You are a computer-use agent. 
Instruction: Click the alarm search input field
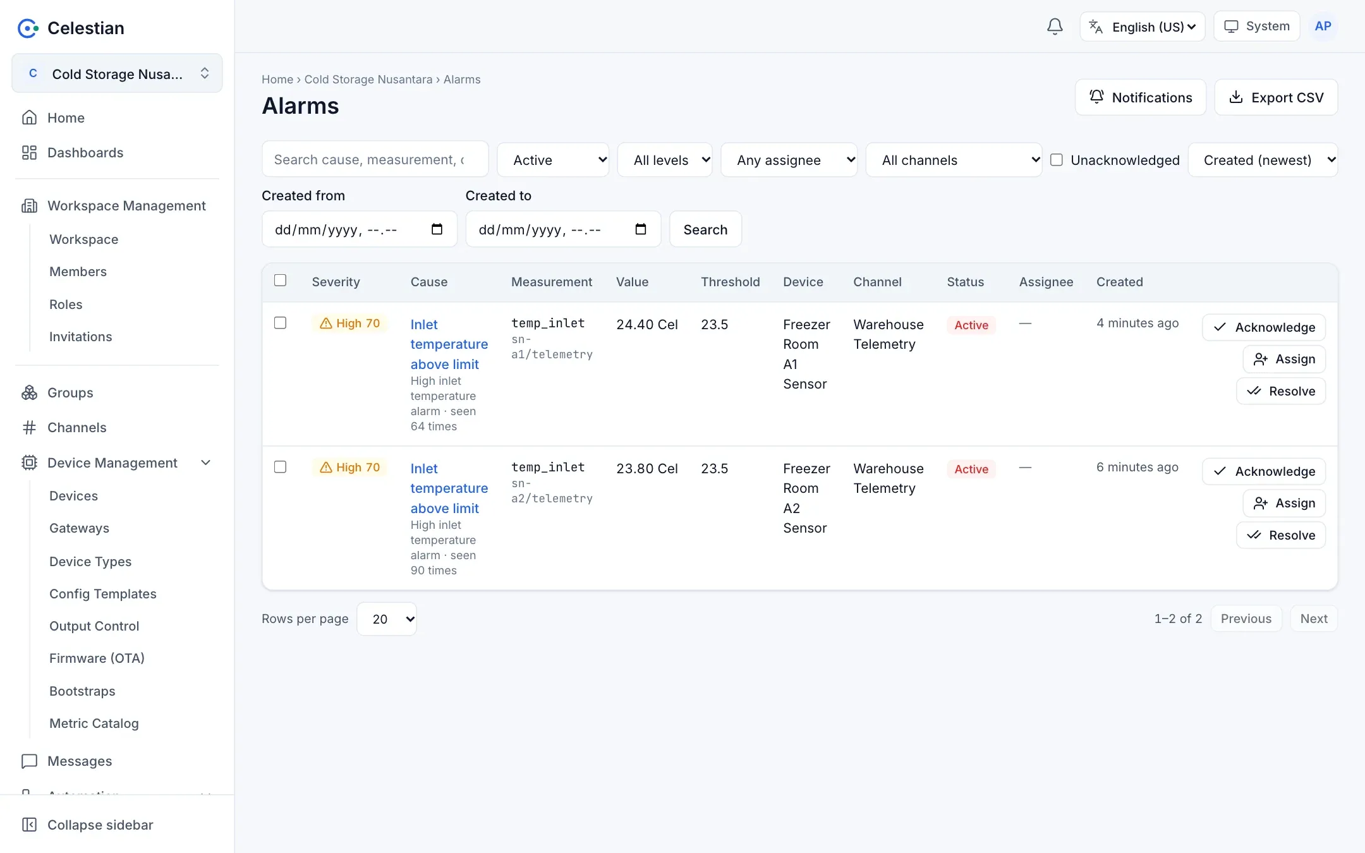coord(375,159)
